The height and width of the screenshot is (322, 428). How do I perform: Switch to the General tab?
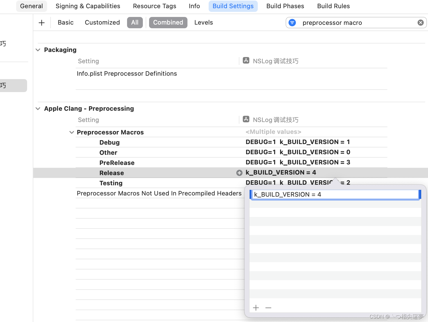[x=32, y=6]
